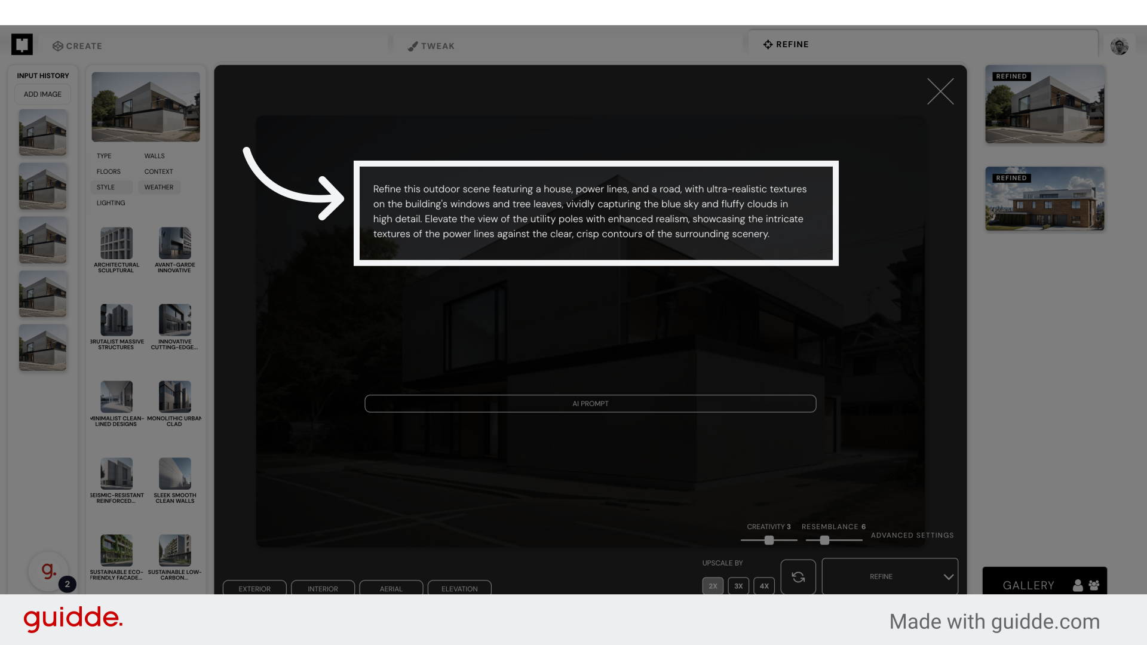Click the single-person icon beside Gallery

[1078, 585]
